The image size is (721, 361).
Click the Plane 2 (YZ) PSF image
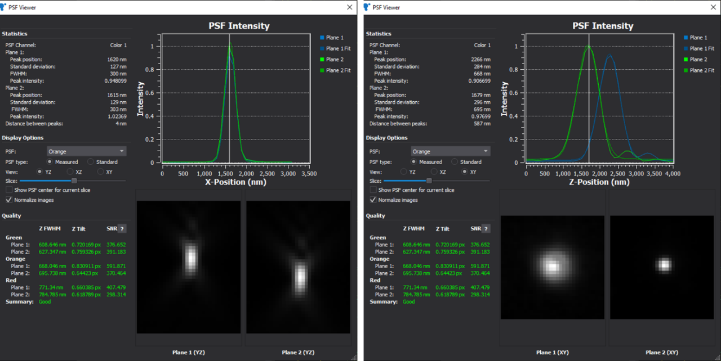point(298,267)
